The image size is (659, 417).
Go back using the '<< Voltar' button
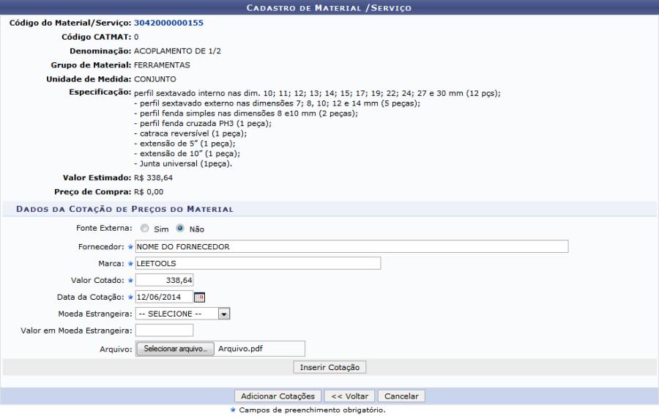349,396
